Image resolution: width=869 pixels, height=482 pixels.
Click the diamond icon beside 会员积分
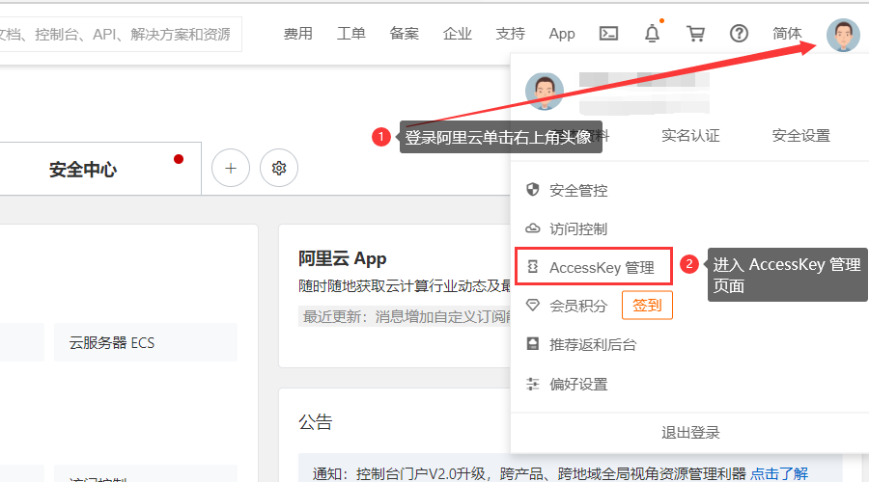533,306
